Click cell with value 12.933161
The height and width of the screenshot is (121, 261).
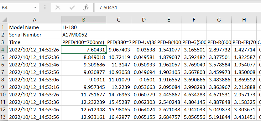pos(84,117)
